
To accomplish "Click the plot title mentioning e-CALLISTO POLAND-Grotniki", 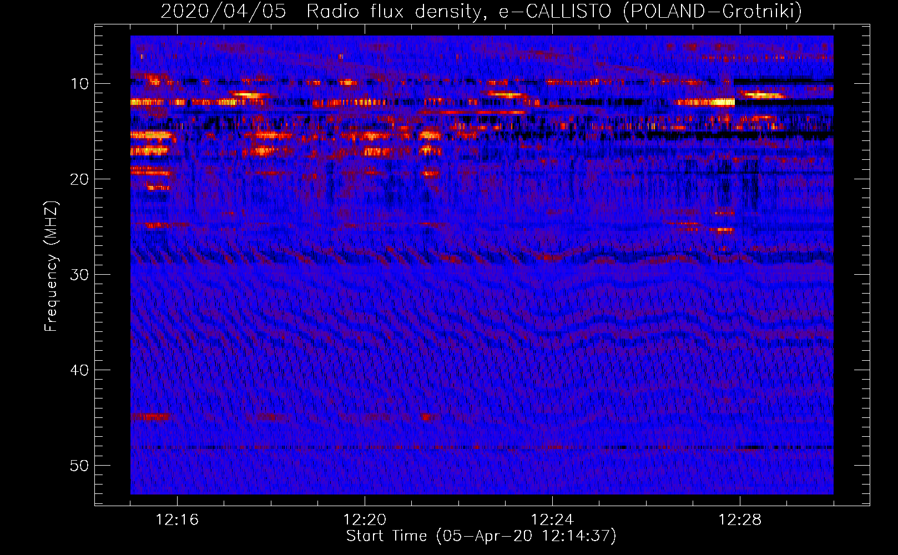I will click(481, 11).
